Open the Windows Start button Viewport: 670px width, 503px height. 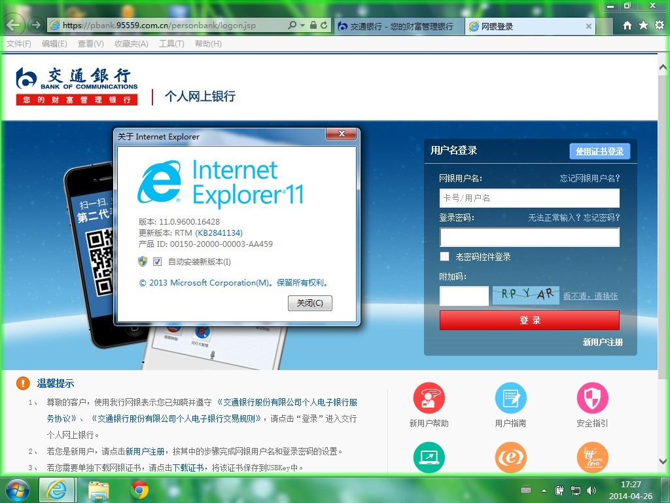16,490
